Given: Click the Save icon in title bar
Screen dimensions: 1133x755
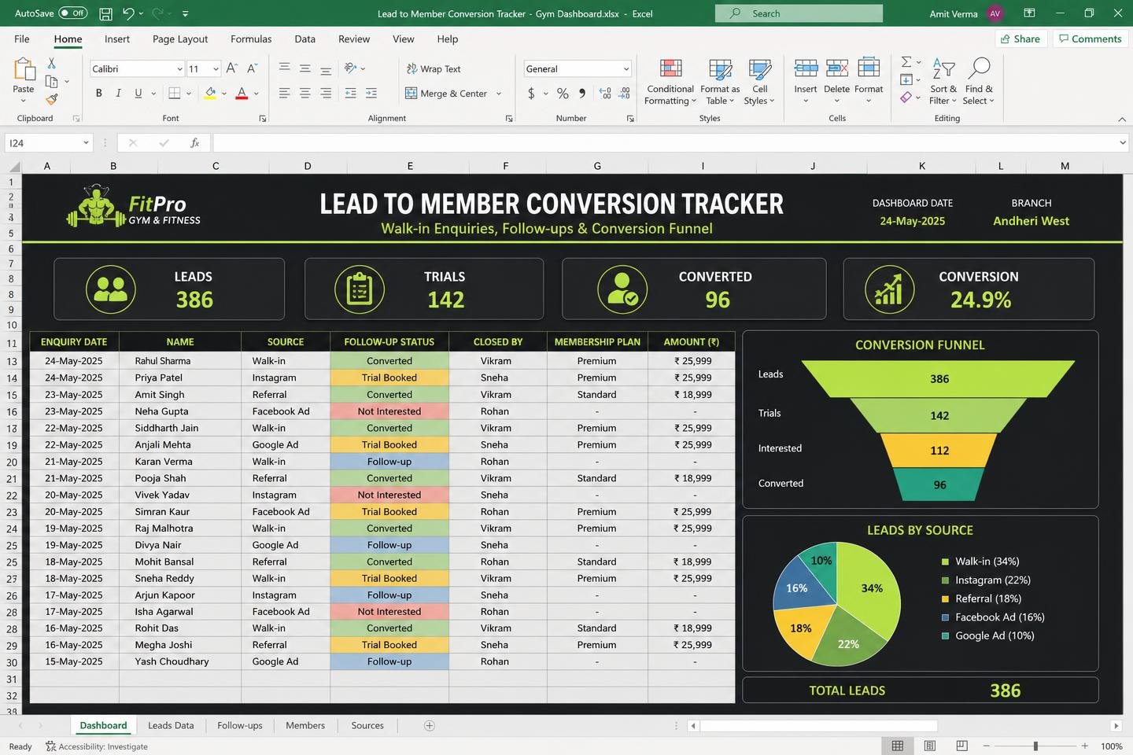Looking at the screenshot, I should 106,13.
